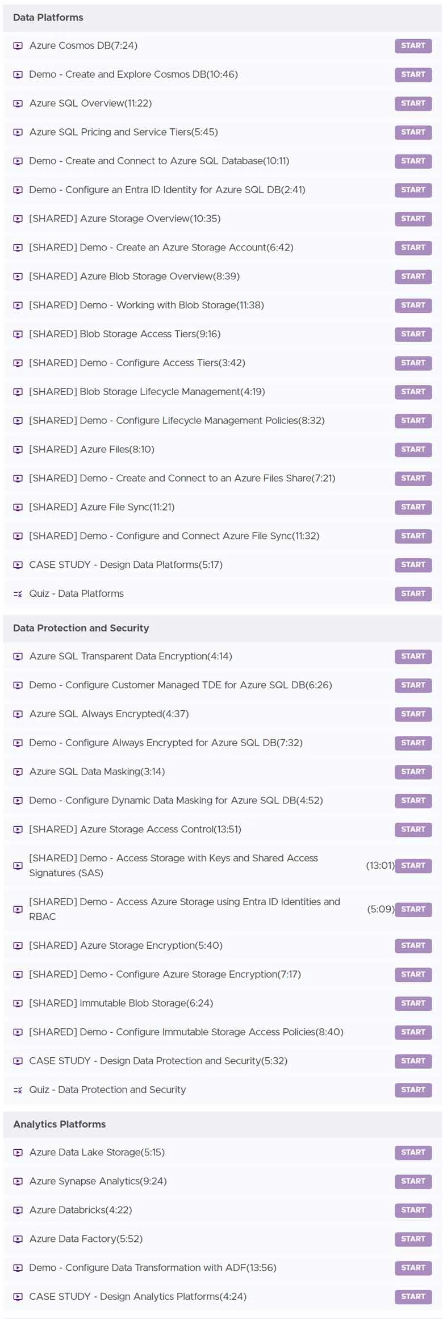Screen dimensions: 443x1319
Task: Open [SHARED] Azure Storage Overview(10:35) title
Action: [125, 219]
